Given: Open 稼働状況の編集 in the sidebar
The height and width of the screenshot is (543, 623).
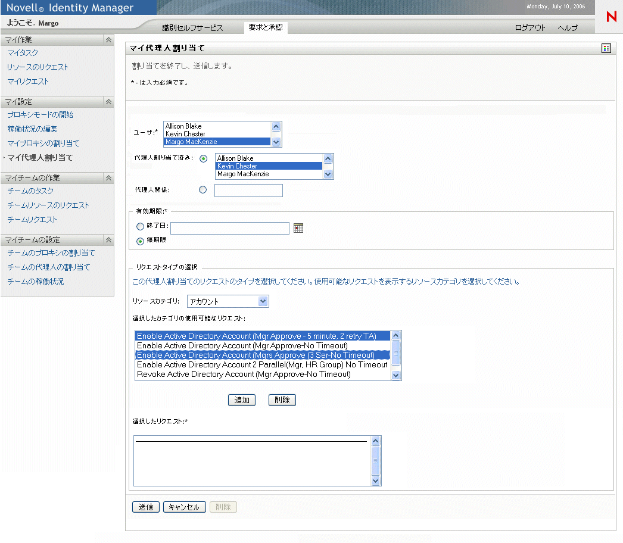Looking at the screenshot, I should click(32, 129).
